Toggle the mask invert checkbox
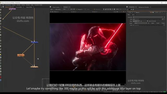The height and width of the screenshot is (94, 167). coord(156,23)
